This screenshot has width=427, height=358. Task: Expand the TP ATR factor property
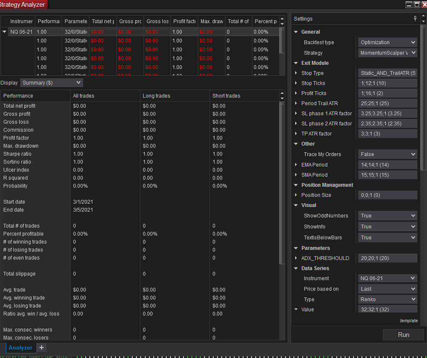click(296, 134)
